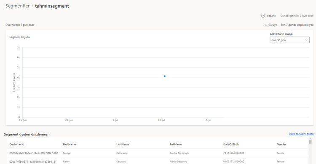Click the Güncelleştirildi: 9 gün önce text
Viewport: 316px width, 164px height.
click(x=297, y=16)
